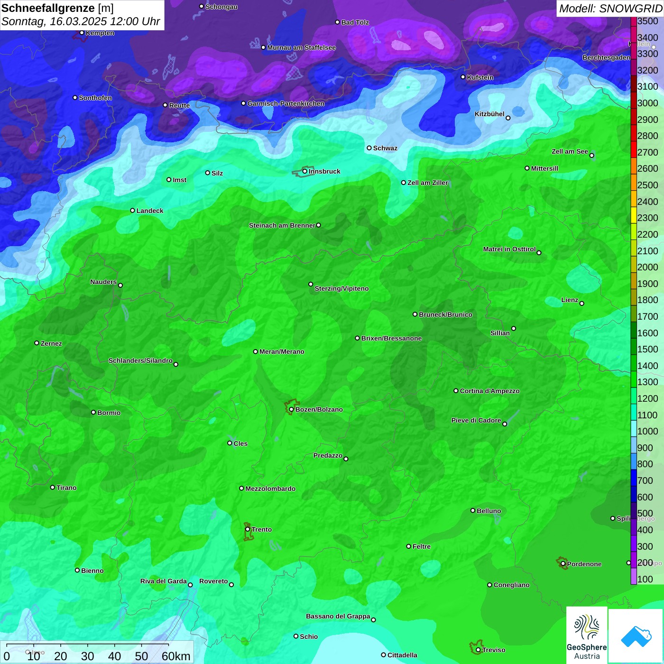
Task: Click the red 2700 legend swatch
Action: (x=634, y=149)
